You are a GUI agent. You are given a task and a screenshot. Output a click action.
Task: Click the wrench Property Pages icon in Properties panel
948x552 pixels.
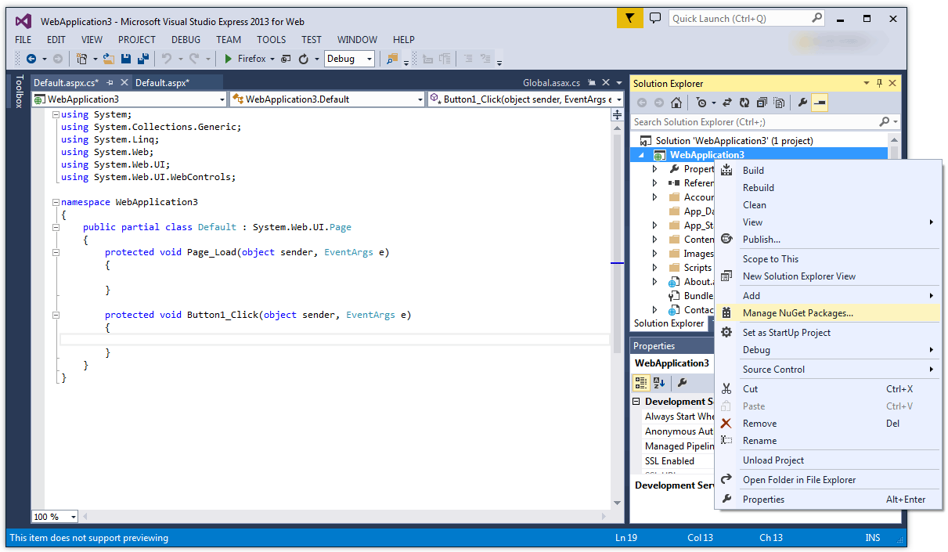tap(682, 383)
